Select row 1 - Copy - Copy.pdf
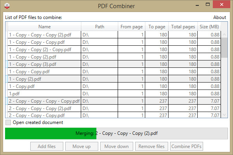The height and width of the screenshot is (155, 233). click(114, 71)
